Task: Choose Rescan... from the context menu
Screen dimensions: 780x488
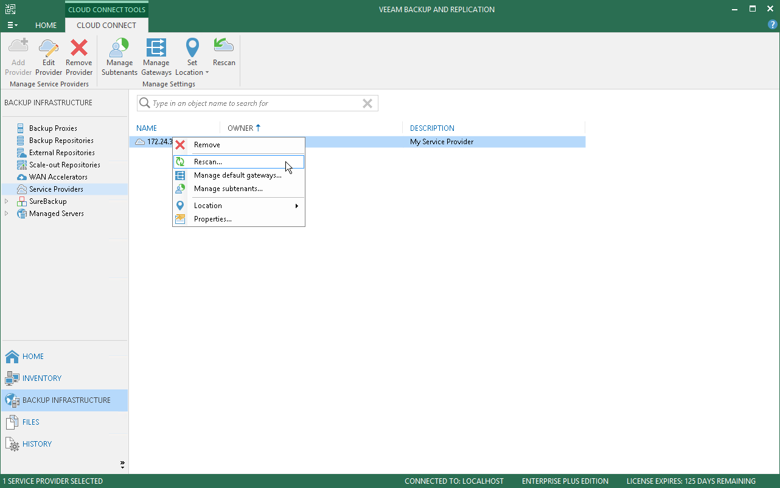Action: point(239,162)
